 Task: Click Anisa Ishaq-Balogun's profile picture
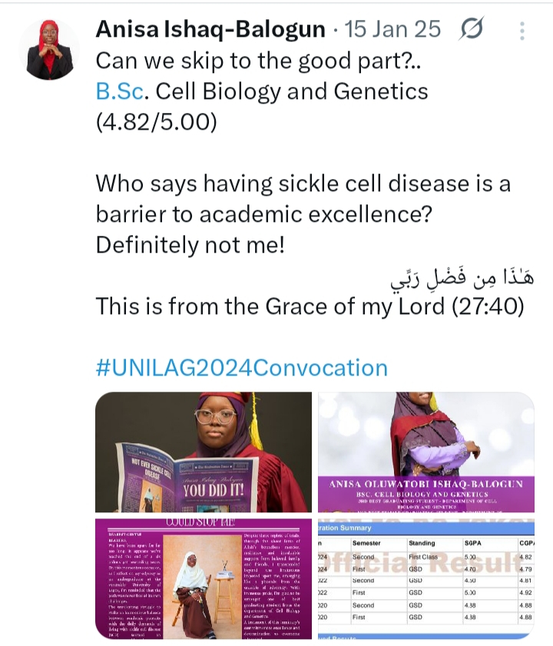point(48,50)
